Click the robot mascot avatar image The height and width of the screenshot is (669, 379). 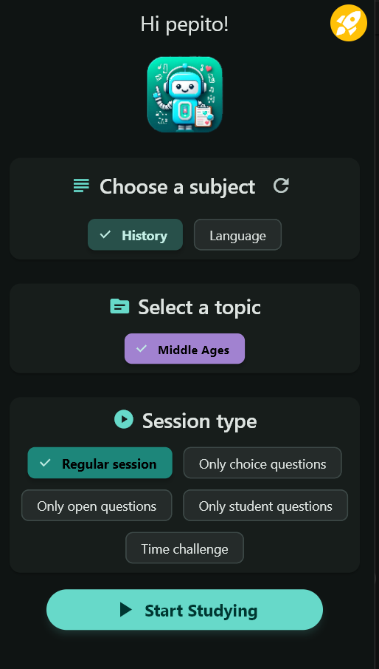(x=184, y=95)
